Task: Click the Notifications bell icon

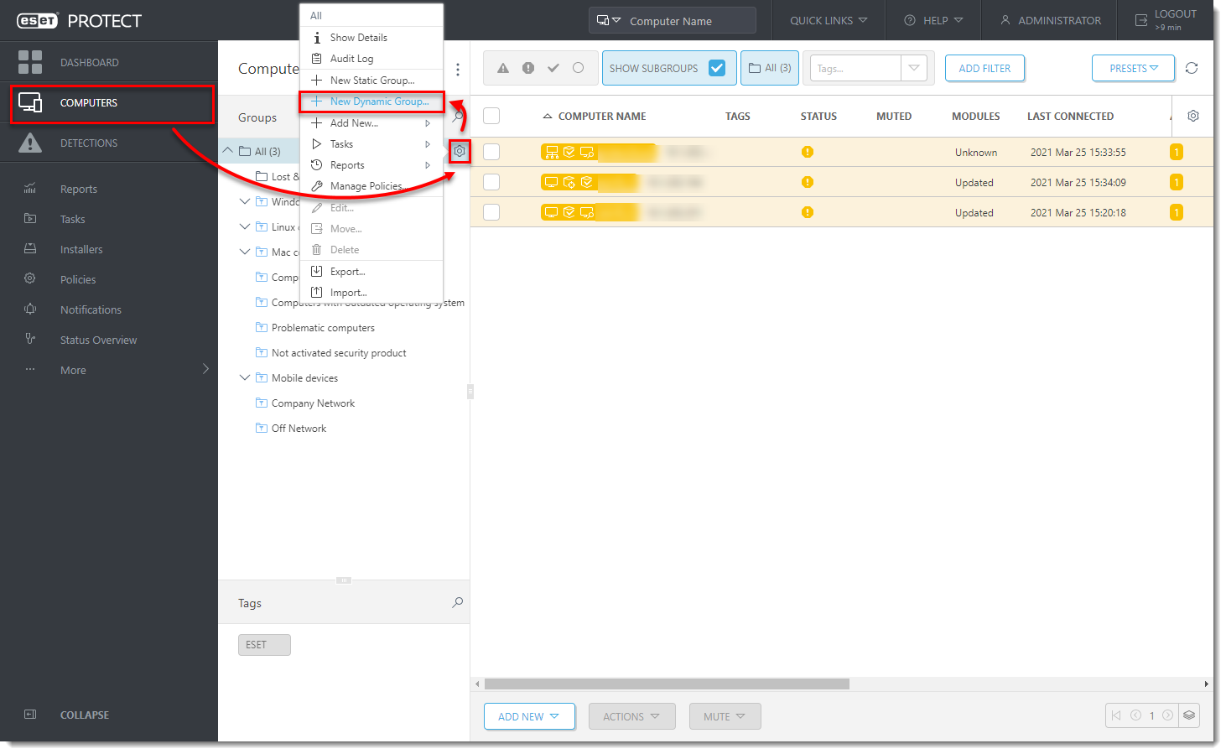Action: click(x=30, y=309)
